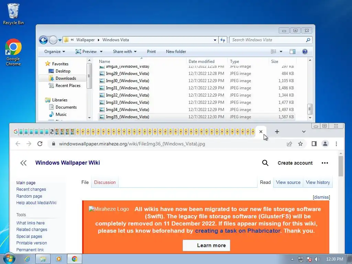Screen dimensions: 352x264
Task: Open the Organize menu
Action: tap(55, 52)
